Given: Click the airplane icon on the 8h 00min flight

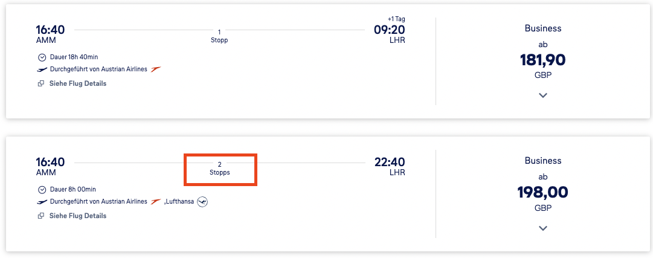Looking at the screenshot, I should tap(42, 202).
